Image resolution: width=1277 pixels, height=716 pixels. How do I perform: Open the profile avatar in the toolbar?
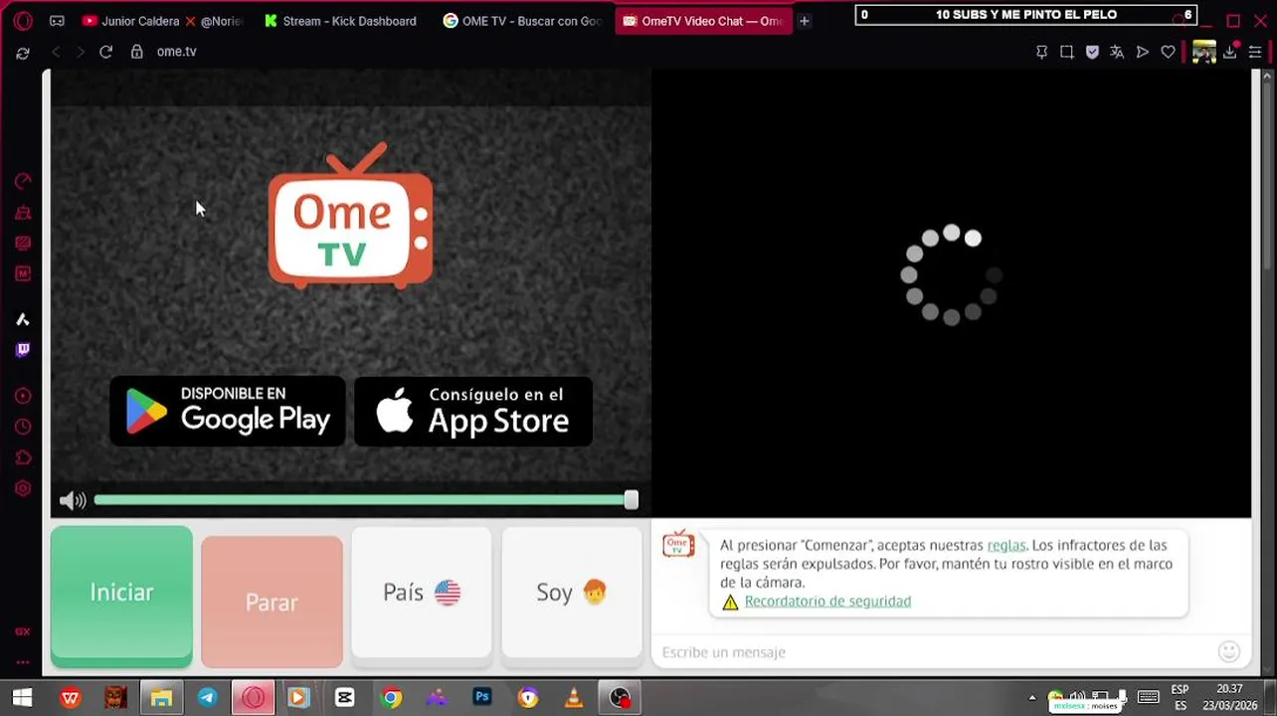pyautogui.click(x=1203, y=52)
